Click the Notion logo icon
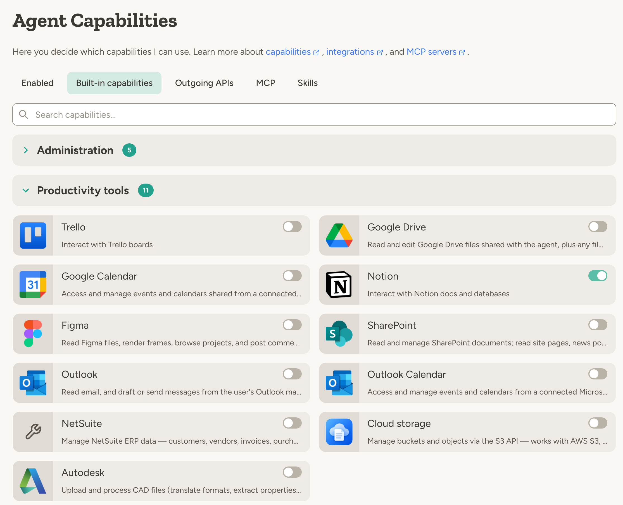 click(339, 285)
